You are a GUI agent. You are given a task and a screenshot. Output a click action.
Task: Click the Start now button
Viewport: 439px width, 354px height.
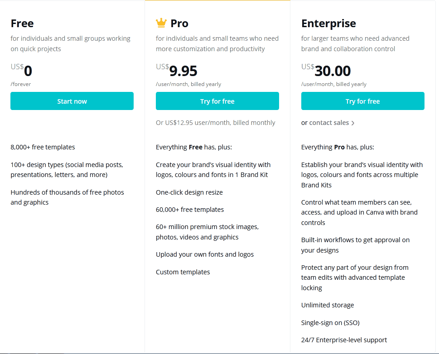pyautogui.click(x=72, y=100)
